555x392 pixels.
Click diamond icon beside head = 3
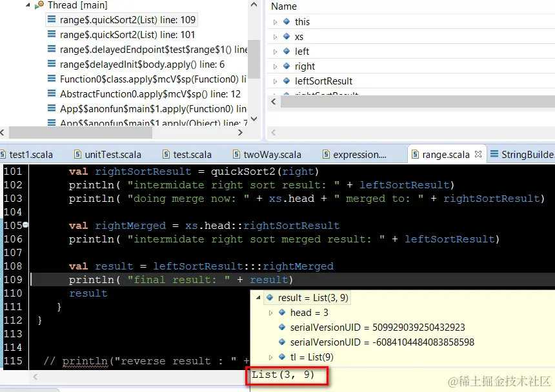(282, 312)
